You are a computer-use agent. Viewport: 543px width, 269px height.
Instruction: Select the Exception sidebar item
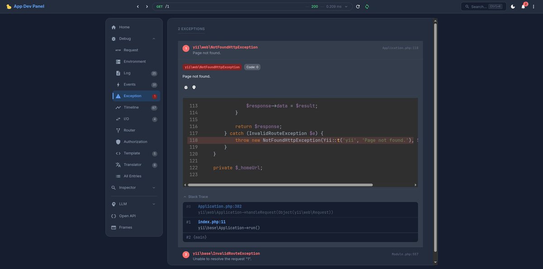click(x=136, y=96)
